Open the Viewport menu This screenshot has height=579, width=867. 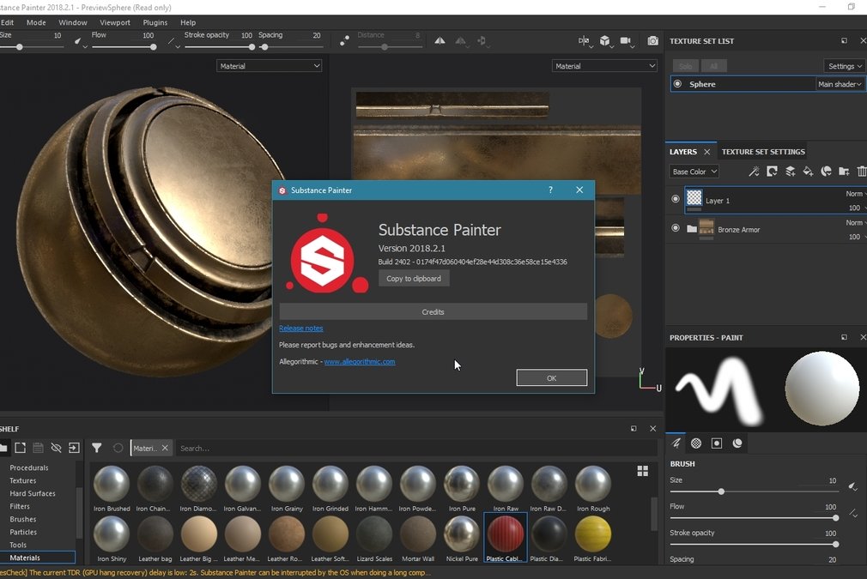click(115, 22)
